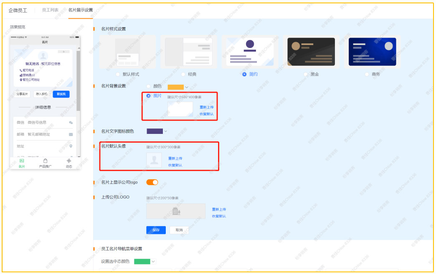Open the green selected-state color swatch
Viewport: 436px width, 274px height.
tap(142, 261)
